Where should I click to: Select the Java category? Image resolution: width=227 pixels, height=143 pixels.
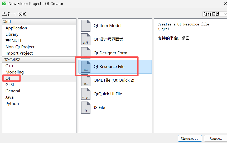(9, 97)
